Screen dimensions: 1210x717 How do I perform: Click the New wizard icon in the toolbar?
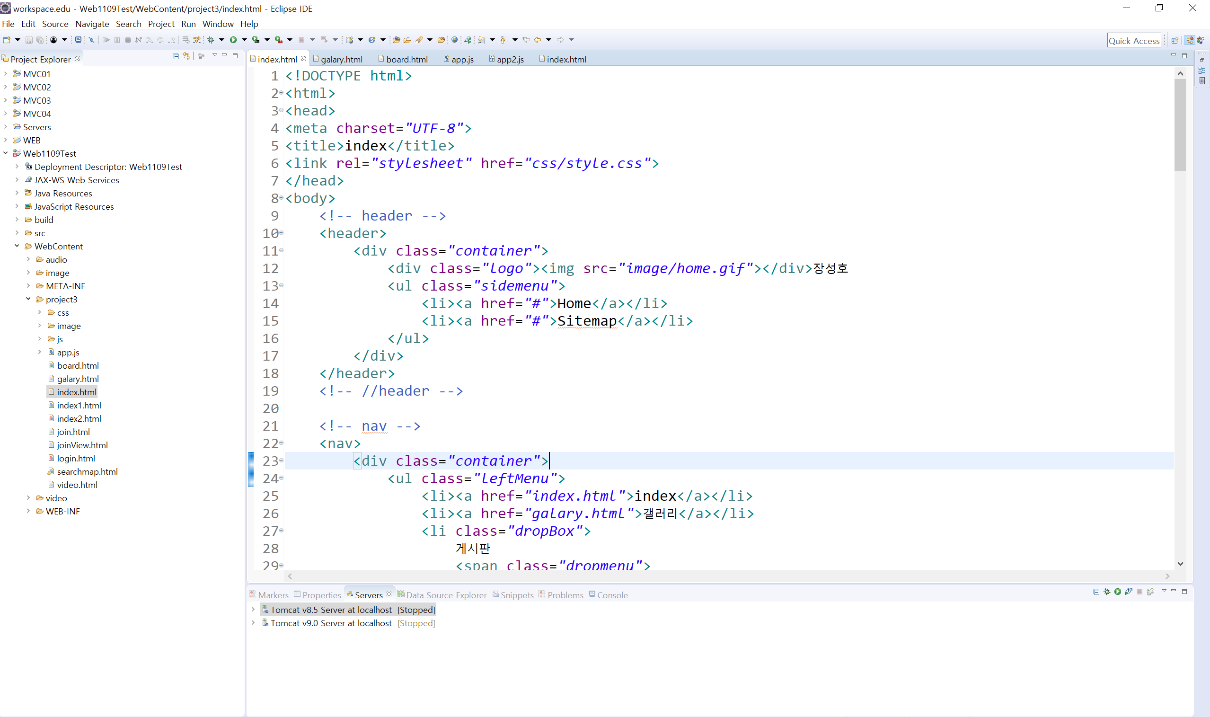7,40
